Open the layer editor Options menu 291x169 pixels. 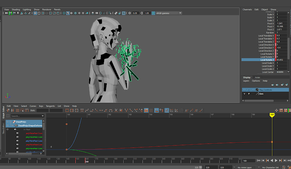pyautogui.click(x=256, y=81)
